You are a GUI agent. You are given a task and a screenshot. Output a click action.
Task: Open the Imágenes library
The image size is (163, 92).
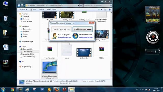pos(26,31)
